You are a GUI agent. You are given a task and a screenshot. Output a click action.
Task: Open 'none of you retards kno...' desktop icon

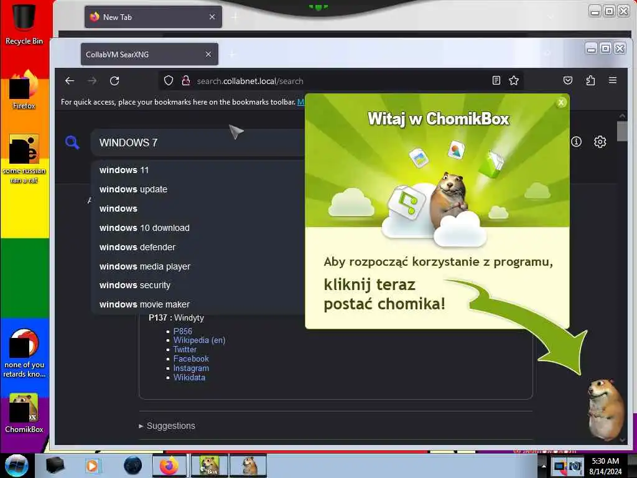point(24,354)
